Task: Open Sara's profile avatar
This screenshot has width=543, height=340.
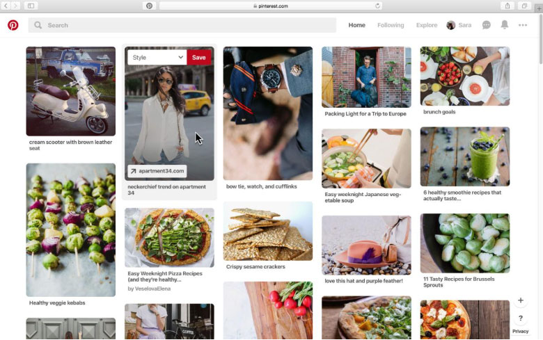Action: (x=450, y=25)
